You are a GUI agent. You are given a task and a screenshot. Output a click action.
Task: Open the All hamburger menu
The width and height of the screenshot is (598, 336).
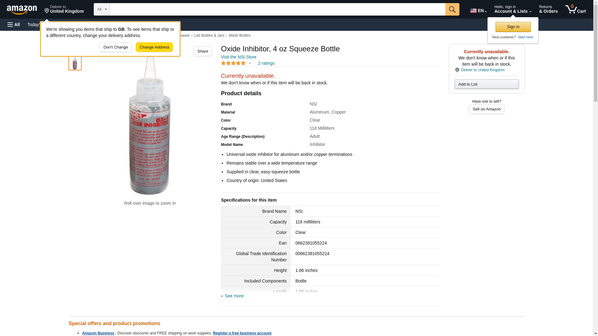(14, 25)
